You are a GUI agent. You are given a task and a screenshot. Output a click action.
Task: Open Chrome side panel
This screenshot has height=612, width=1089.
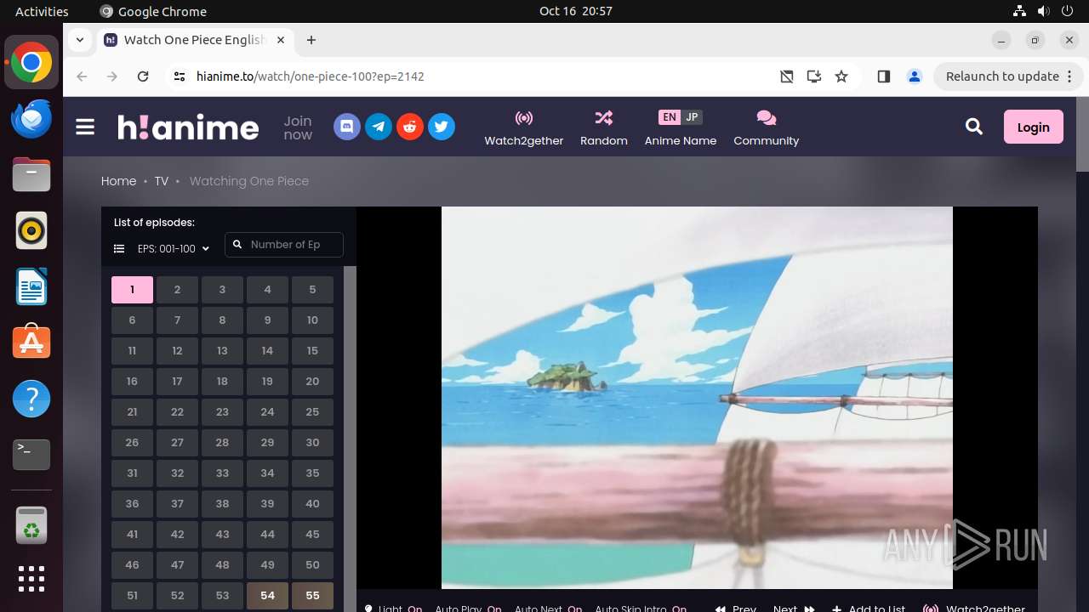click(x=883, y=76)
